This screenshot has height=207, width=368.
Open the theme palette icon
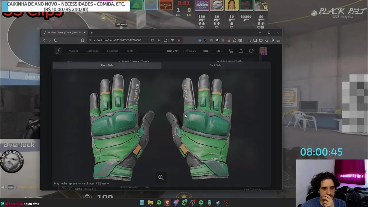click(x=251, y=51)
